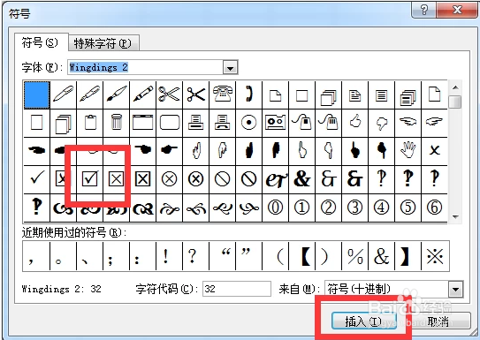Viewport: 480px width, 340px height.
Task: Pick the closing double quote in recent symbols
Action: [249, 256]
